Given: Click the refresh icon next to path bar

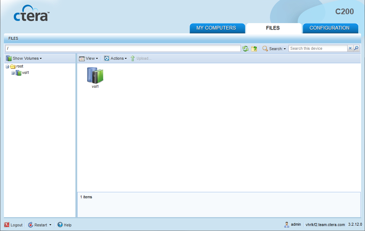Looking at the screenshot, I should [245, 48].
